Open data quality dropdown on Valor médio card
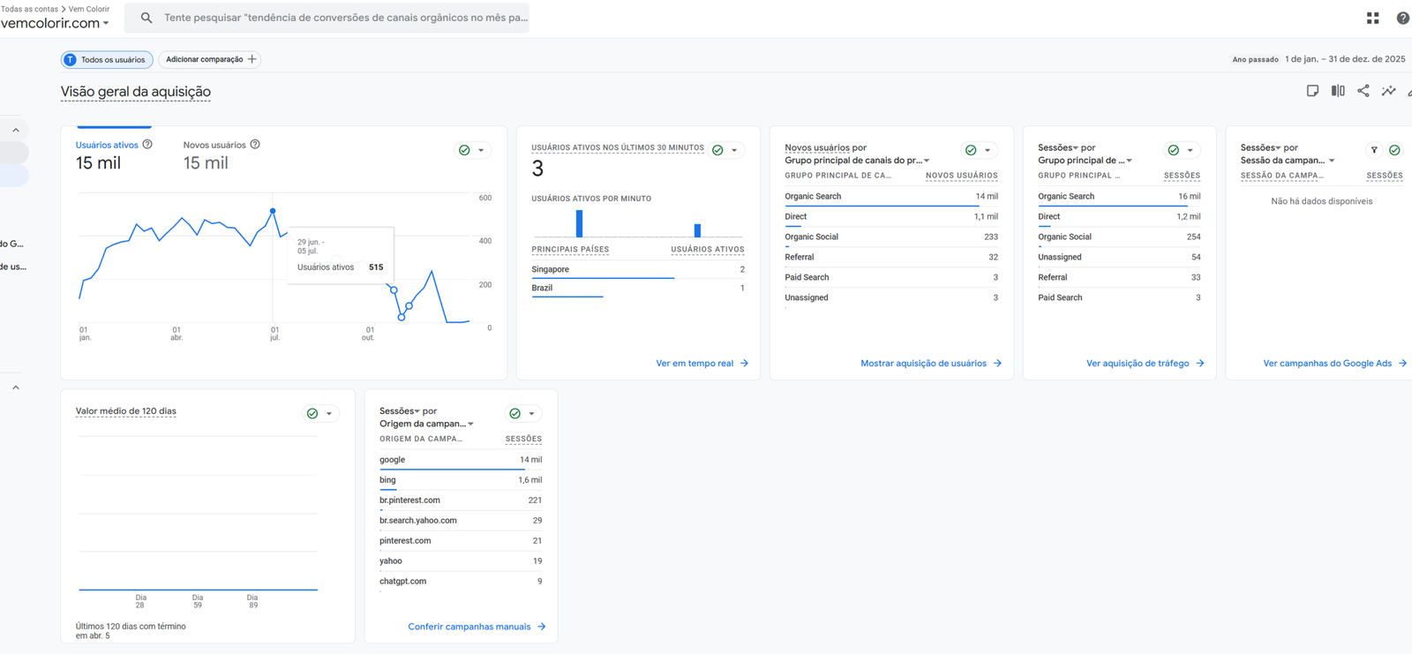 click(x=329, y=414)
